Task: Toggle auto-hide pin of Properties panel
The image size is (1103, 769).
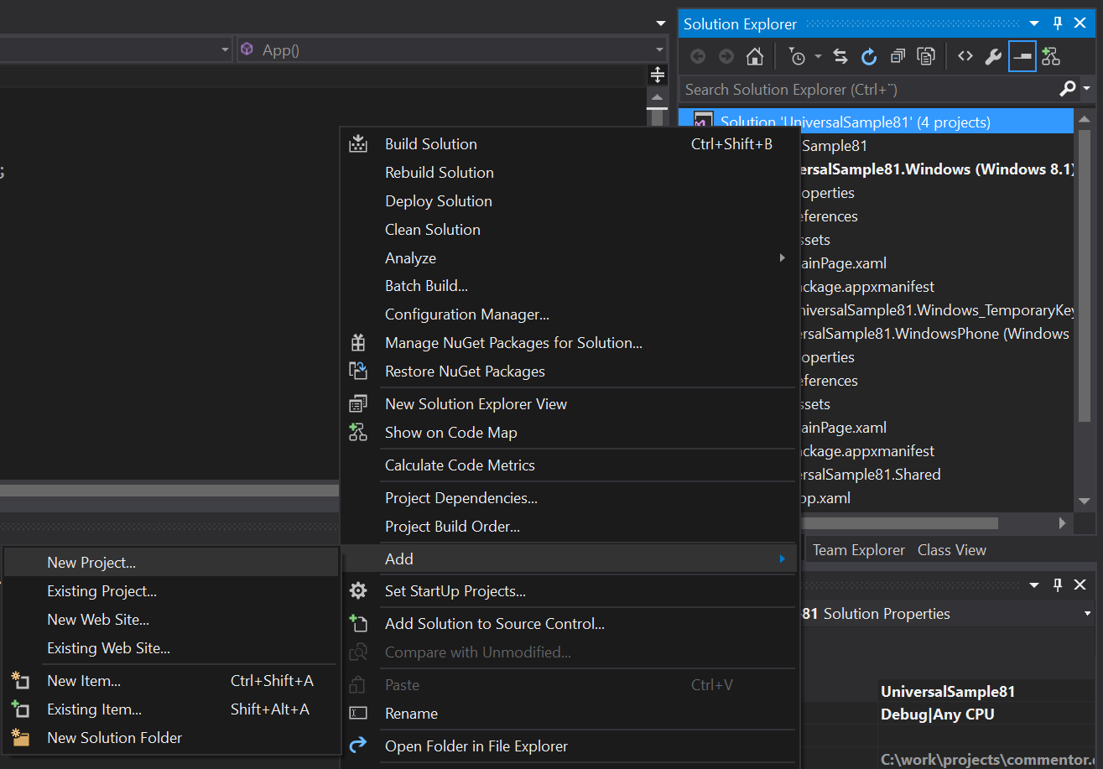Action: (x=1058, y=585)
